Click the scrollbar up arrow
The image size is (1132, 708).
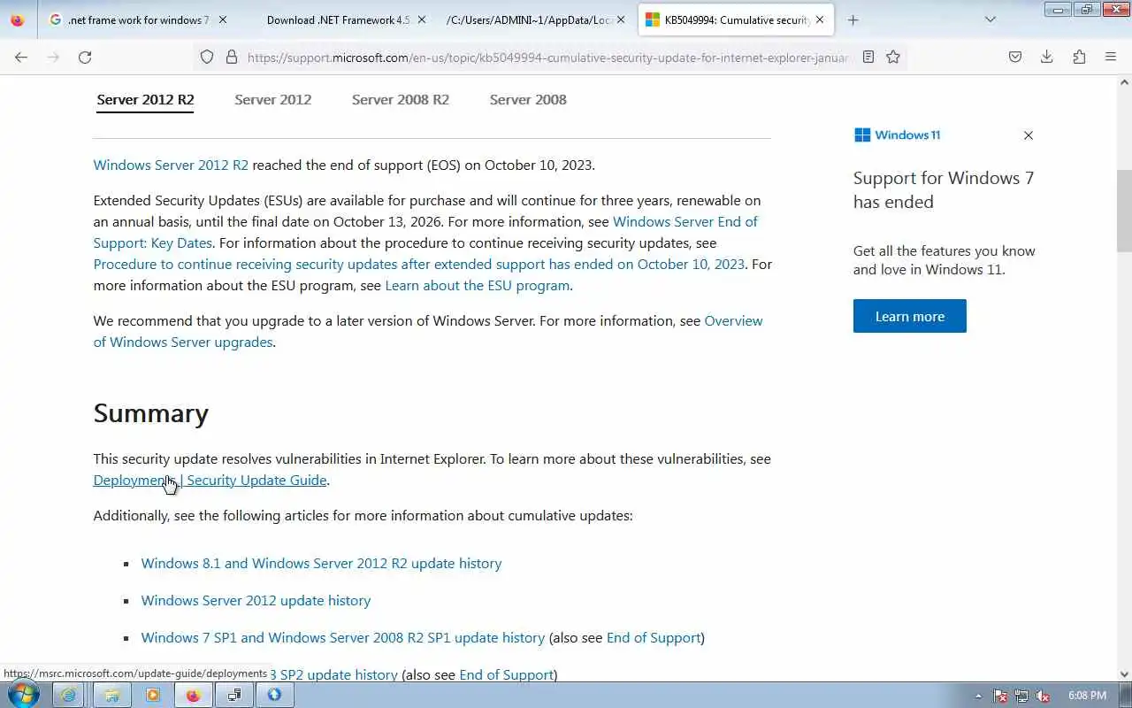point(1124,83)
